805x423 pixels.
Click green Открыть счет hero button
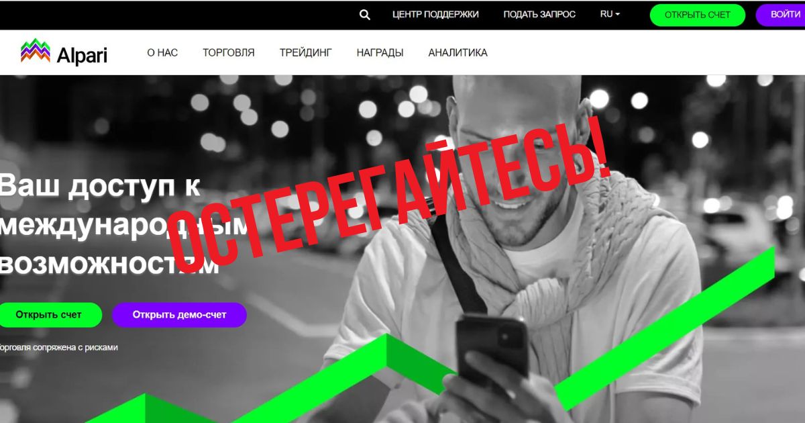point(50,314)
